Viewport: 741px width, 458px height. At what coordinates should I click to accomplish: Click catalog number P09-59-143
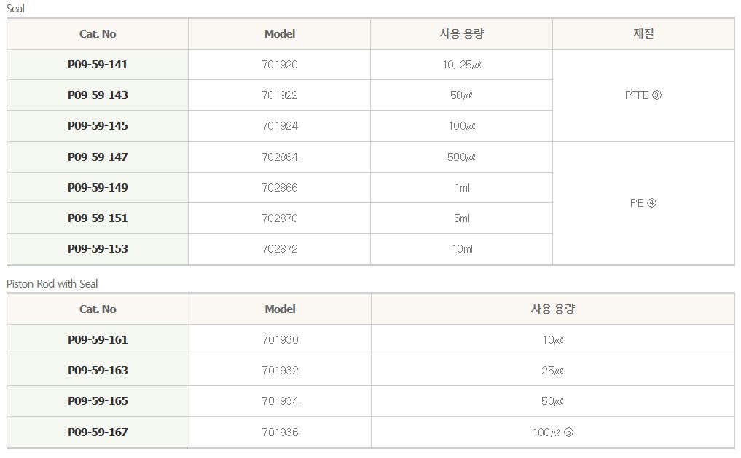tap(98, 95)
